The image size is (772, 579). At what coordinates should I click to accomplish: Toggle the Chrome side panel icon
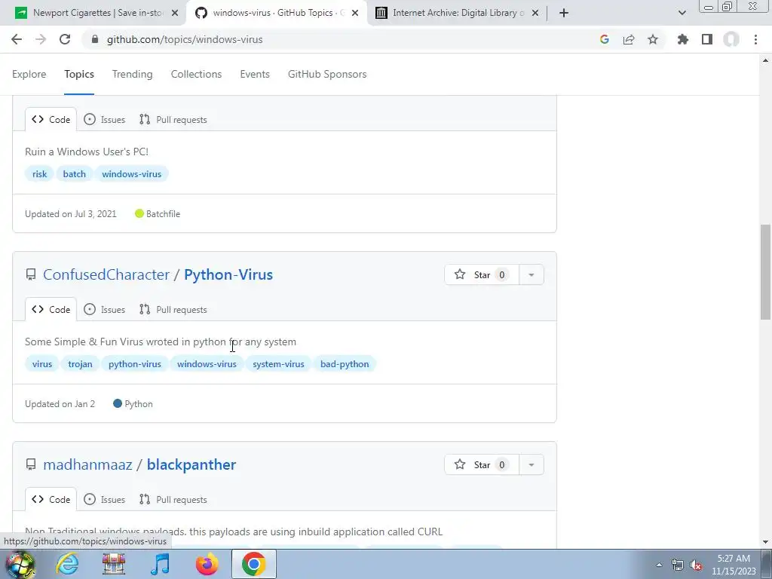(x=707, y=39)
